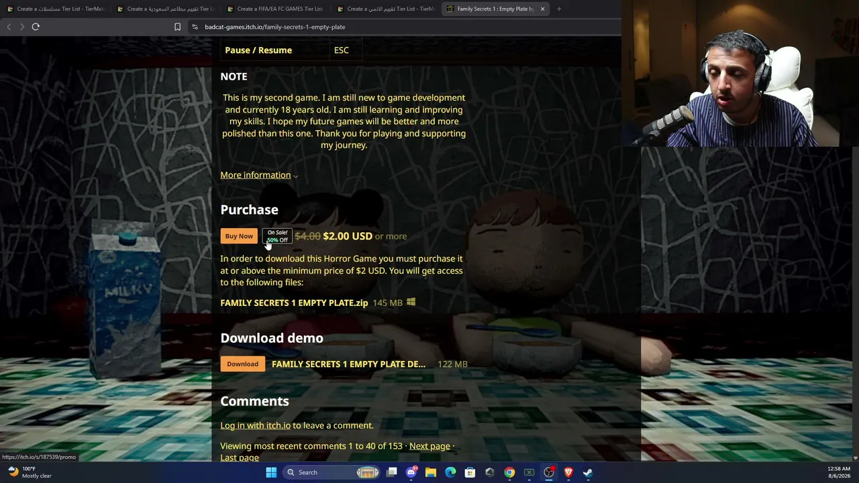
Task: Close the Family Secrets 1 tab
Action: tap(542, 9)
